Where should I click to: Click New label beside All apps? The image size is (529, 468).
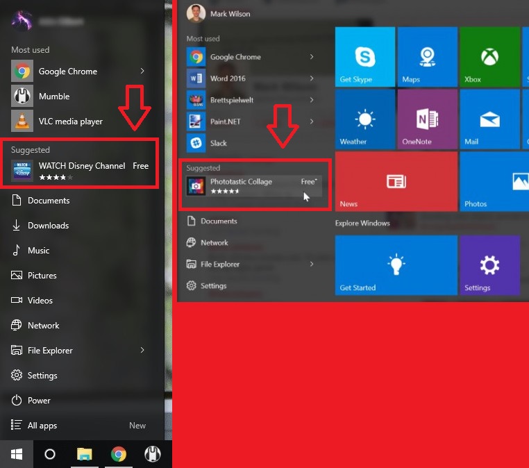pos(137,426)
